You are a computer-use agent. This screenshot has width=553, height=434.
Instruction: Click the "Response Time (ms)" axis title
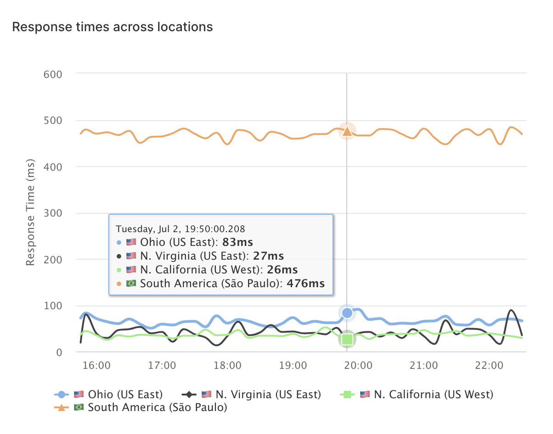[31, 212]
